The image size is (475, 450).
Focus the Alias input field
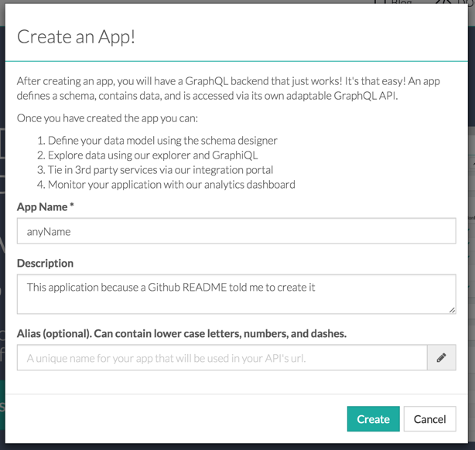point(222,357)
